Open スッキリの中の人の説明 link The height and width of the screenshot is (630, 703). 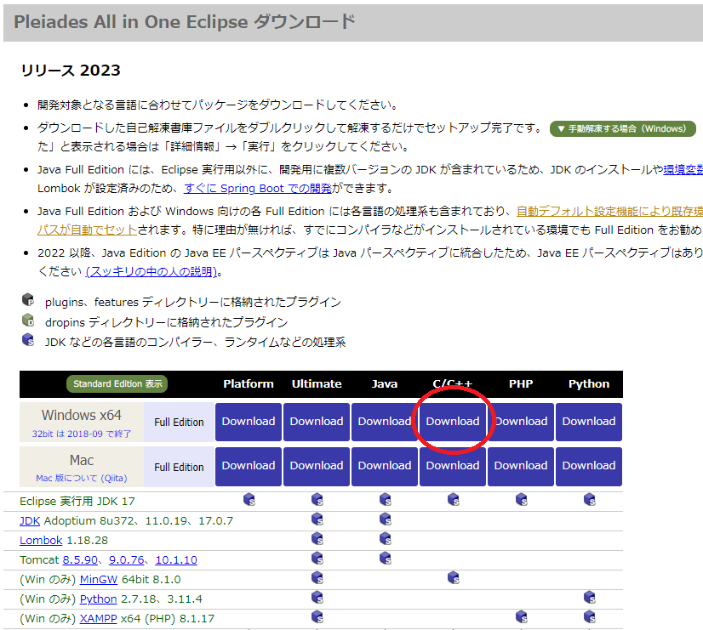point(151,271)
